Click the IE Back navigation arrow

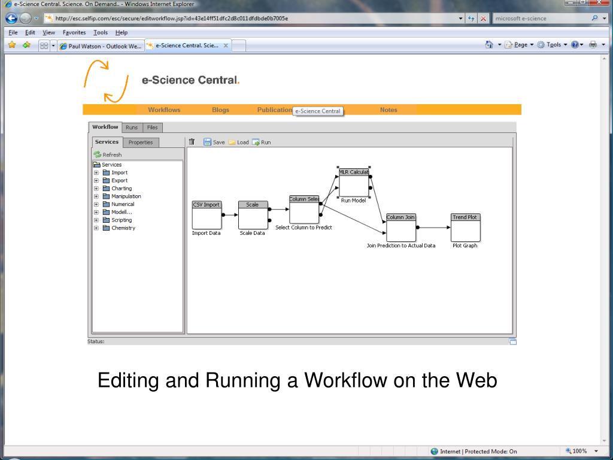coord(11,19)
